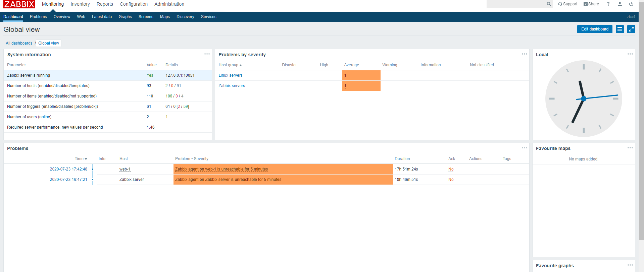
Task: Click the 'zbx4' server name label
Action: (631, 17)
